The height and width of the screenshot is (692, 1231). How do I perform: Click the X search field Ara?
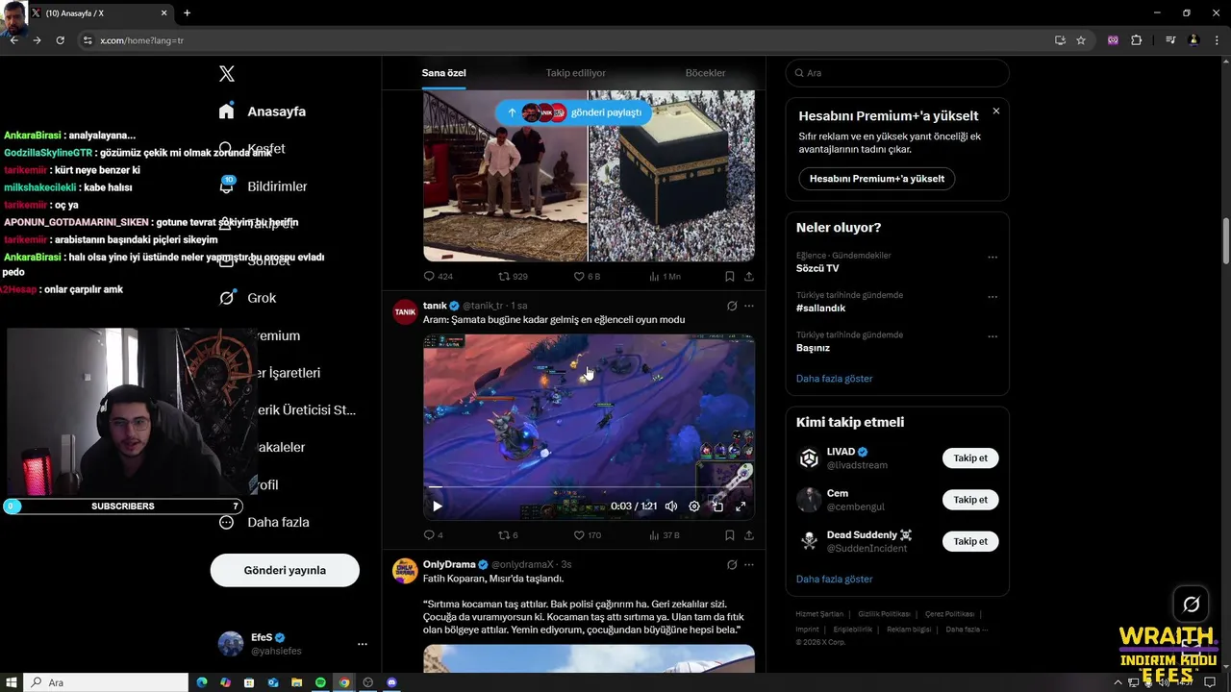pyautogui.click(x=897, y=73)
